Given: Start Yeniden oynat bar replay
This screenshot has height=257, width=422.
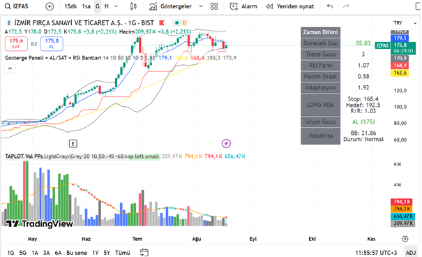Looking at the screenshot, I should [290, 6].
